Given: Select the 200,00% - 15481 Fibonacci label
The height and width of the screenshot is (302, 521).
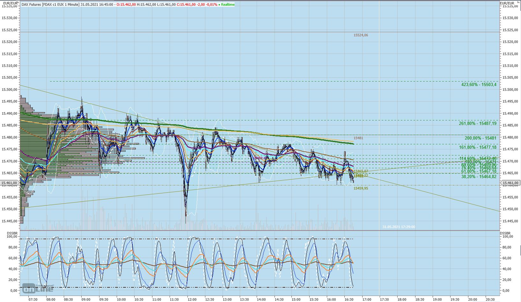Looking at the screenshot, I should point(480,138).
